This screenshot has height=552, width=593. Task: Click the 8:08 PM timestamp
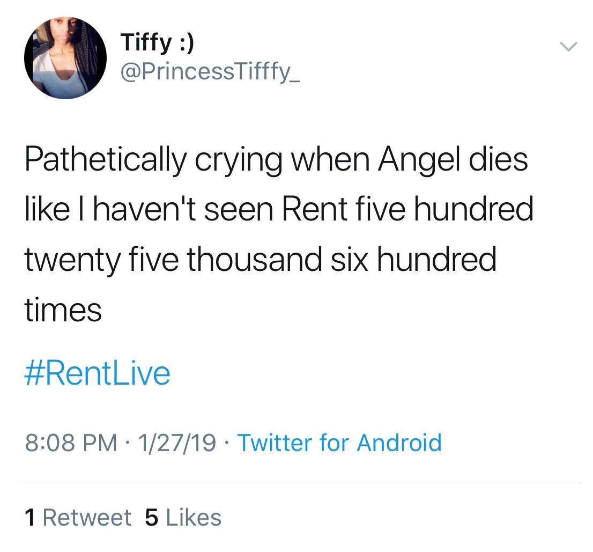pyautogui.click(x=71, y=443)
